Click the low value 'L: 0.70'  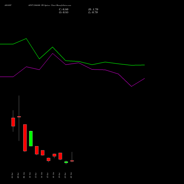[93, 13]
